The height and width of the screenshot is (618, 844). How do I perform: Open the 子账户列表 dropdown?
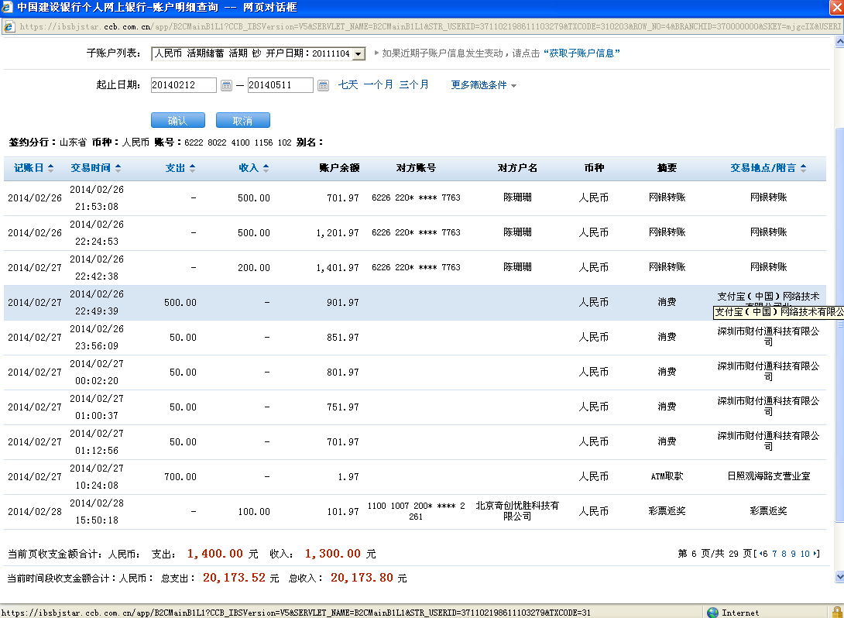pyautogui.click(x=359, y=54)
